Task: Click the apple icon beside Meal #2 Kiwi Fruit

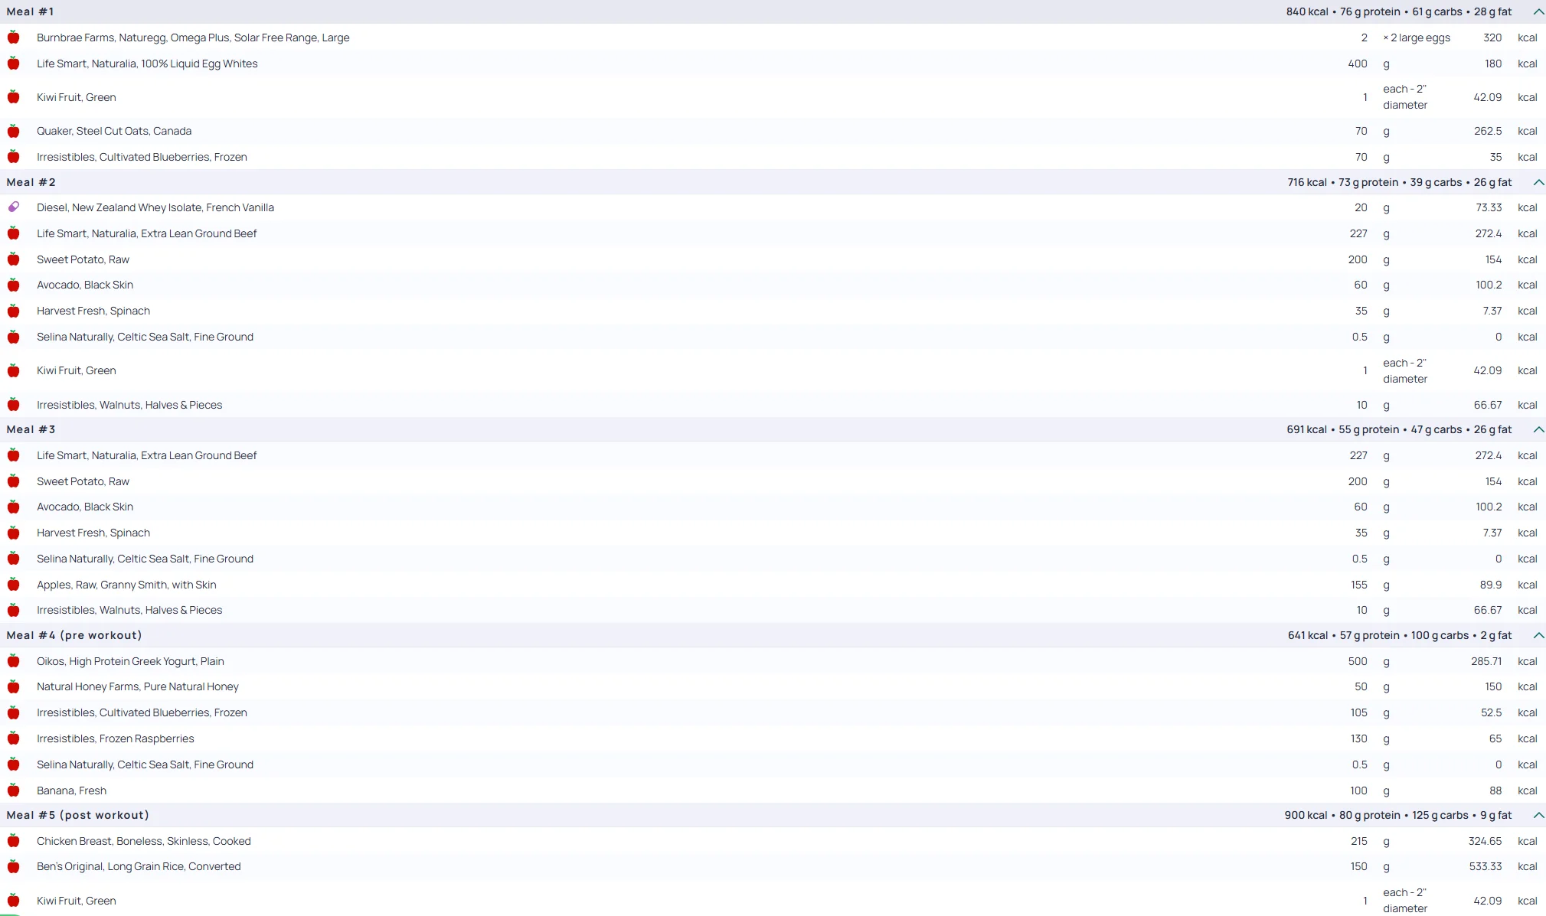Action: (x=14, y=370)
